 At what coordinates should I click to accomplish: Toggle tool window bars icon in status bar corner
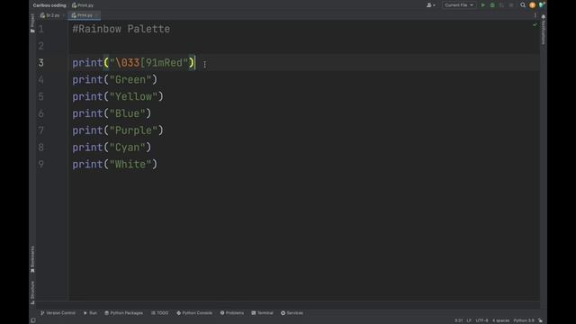click(x=33, y=320)
